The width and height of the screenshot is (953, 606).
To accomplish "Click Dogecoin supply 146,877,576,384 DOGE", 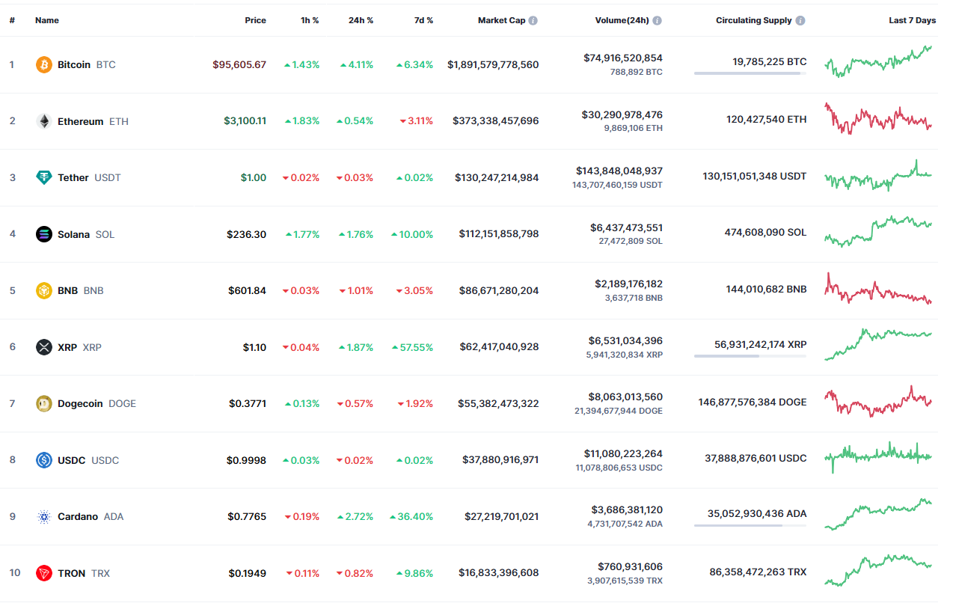I will point(753,403).
